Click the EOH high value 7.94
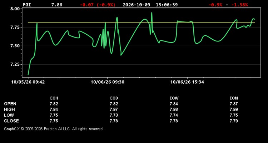This screenshot has height=143, width=268. [54, 109]
